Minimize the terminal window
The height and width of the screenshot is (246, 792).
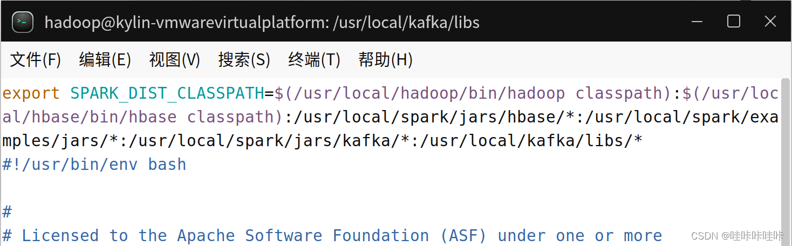coord(697,22)
